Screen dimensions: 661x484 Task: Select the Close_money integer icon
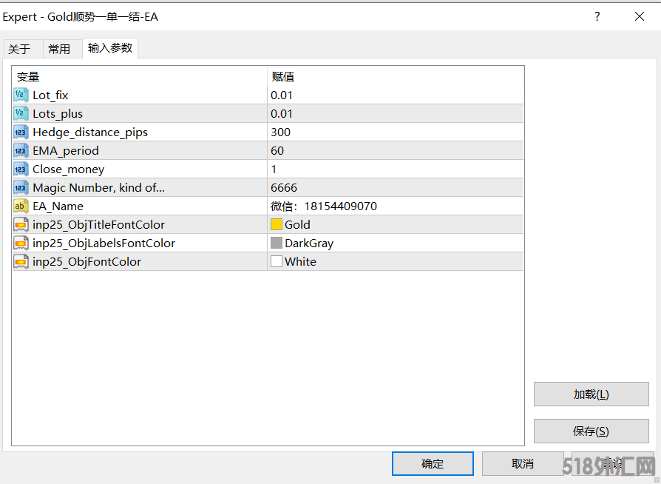click(x=21, y=169)
